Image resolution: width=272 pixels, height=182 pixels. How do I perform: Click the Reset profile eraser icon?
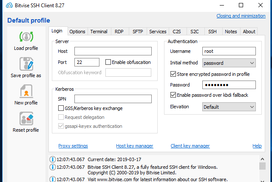(26, 118)
